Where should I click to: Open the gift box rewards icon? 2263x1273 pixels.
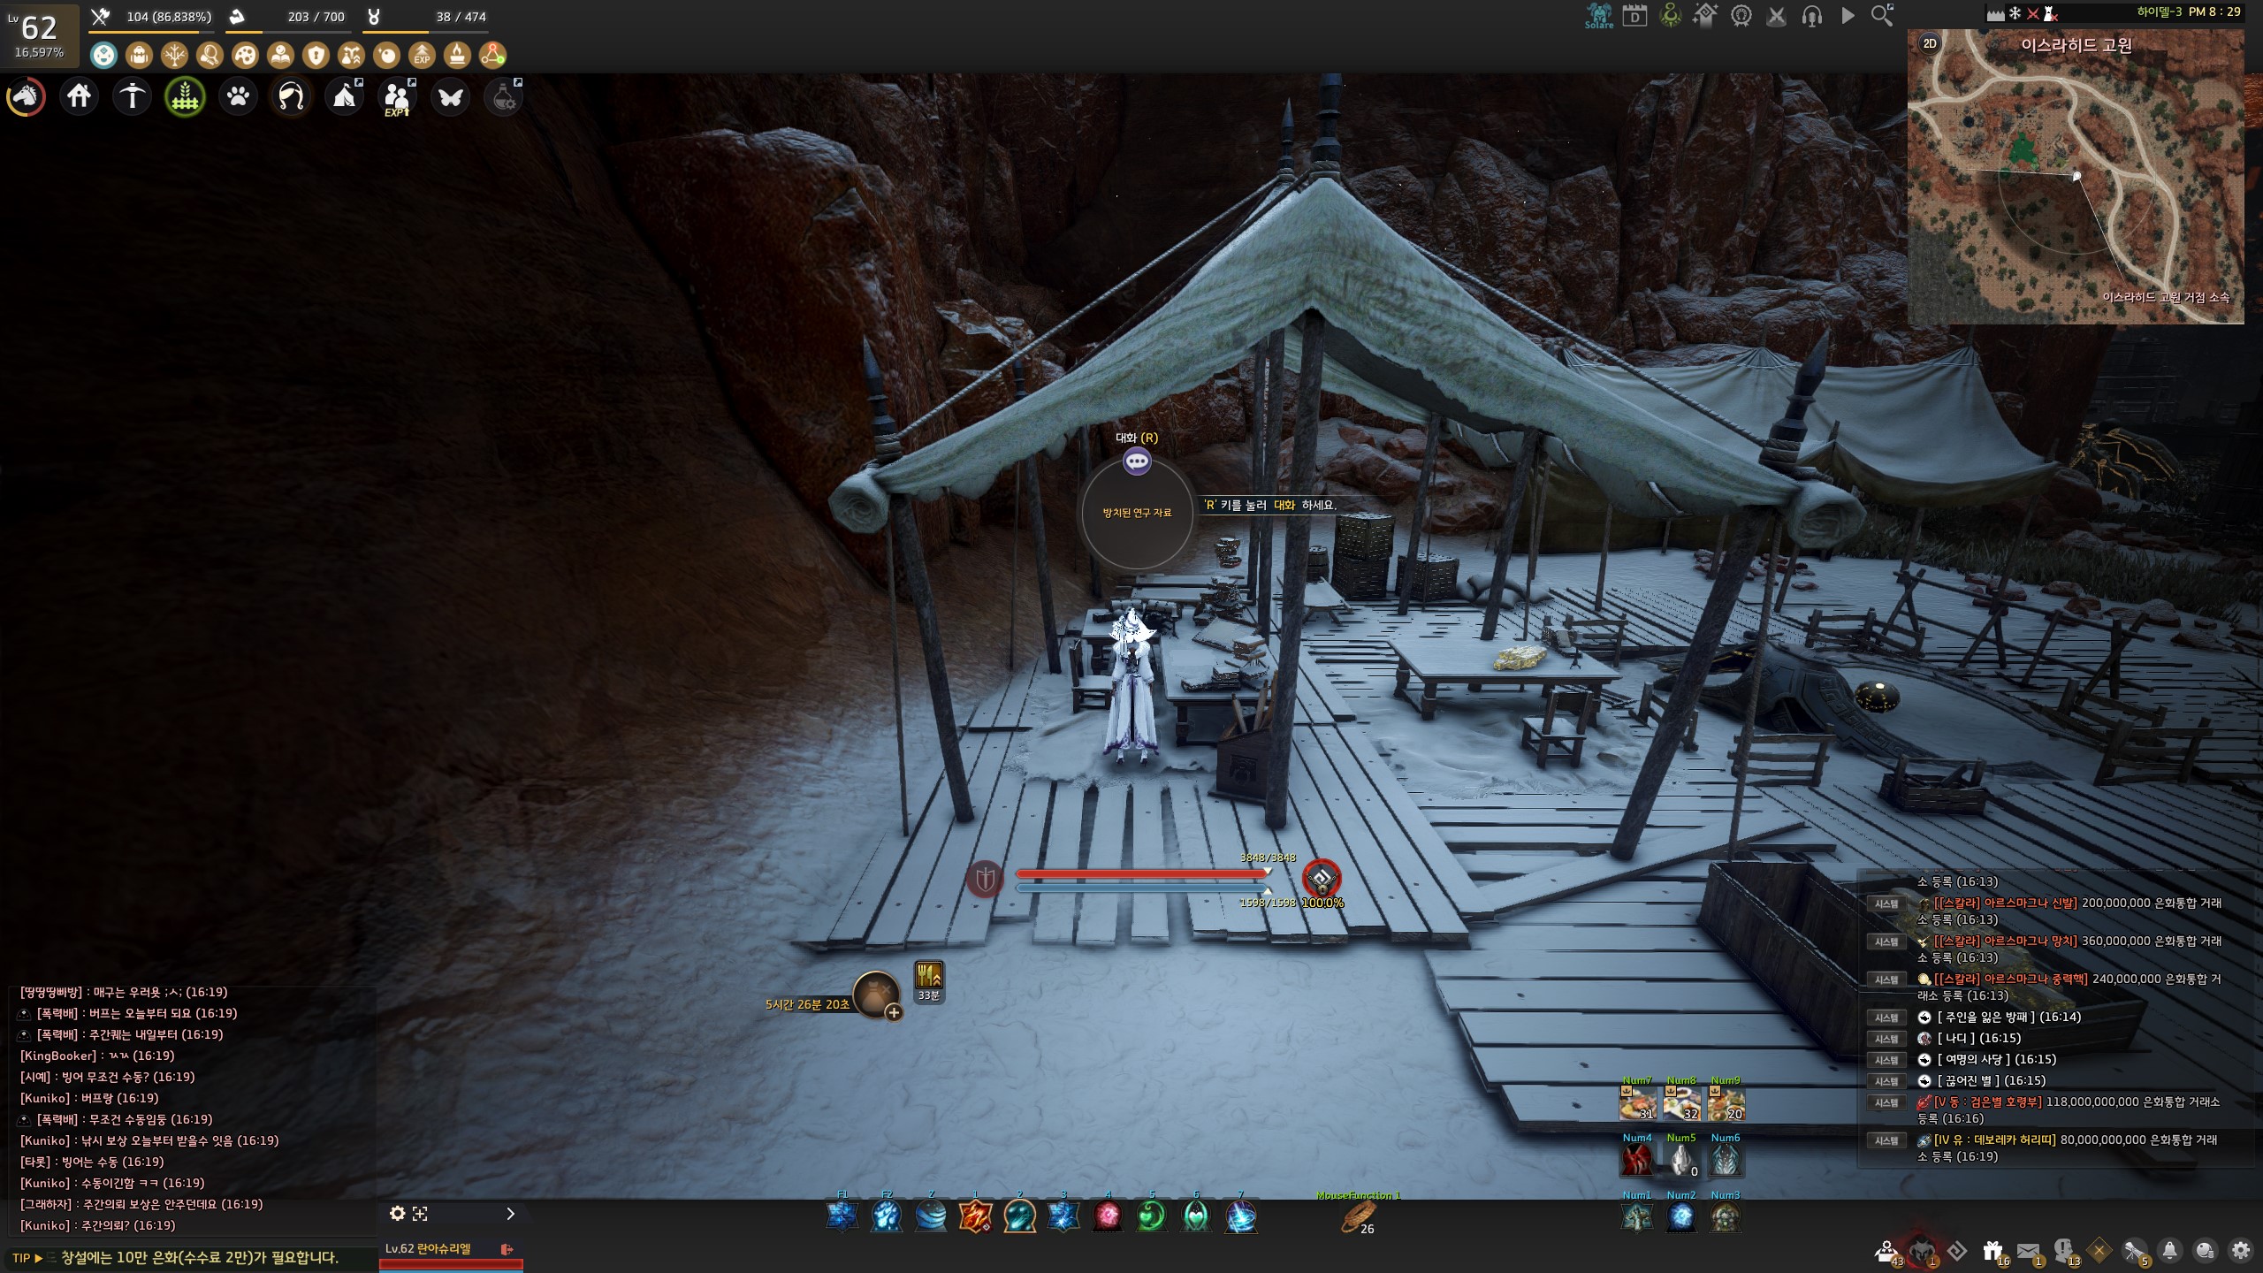click(1993, 1251)
